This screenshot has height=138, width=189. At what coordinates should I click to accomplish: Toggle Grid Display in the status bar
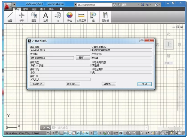pyautogui.click(x=57, y=133)
